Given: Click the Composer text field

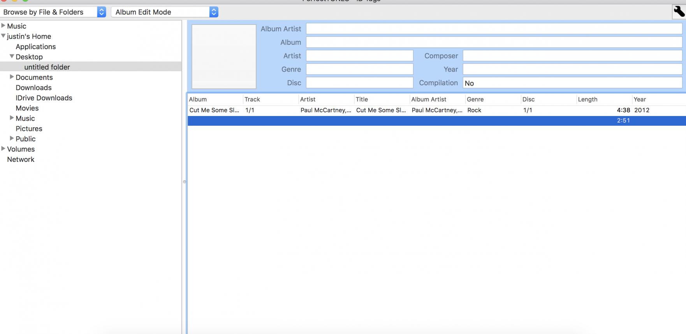Looking at the screenshot, I should pos(572,56).
